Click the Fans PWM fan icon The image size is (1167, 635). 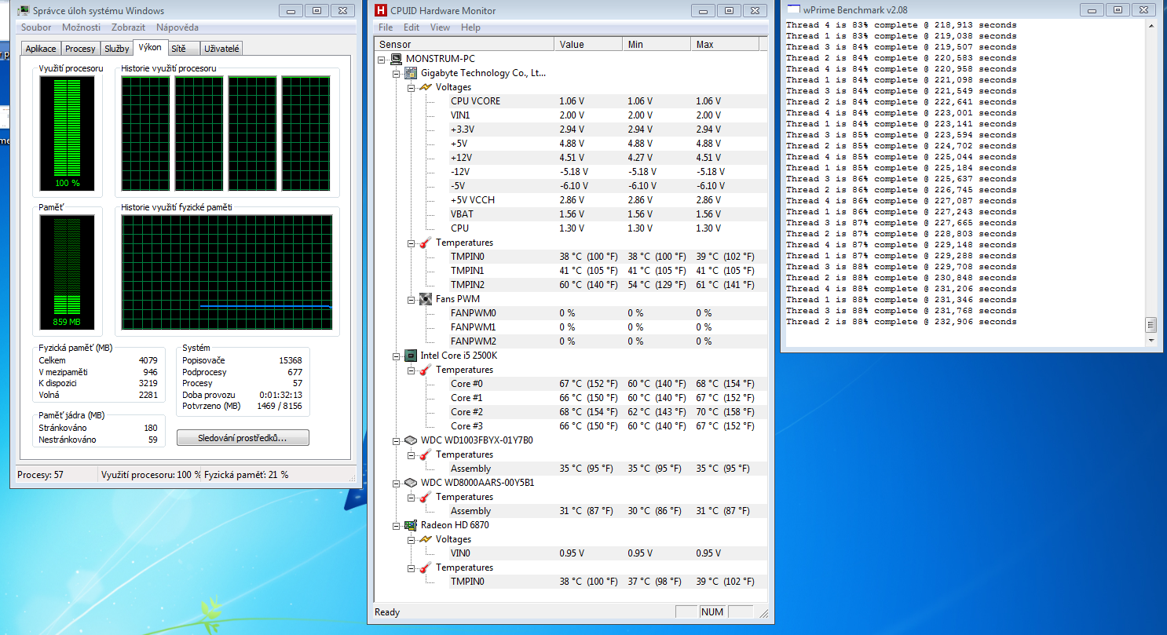coord(425,299)
